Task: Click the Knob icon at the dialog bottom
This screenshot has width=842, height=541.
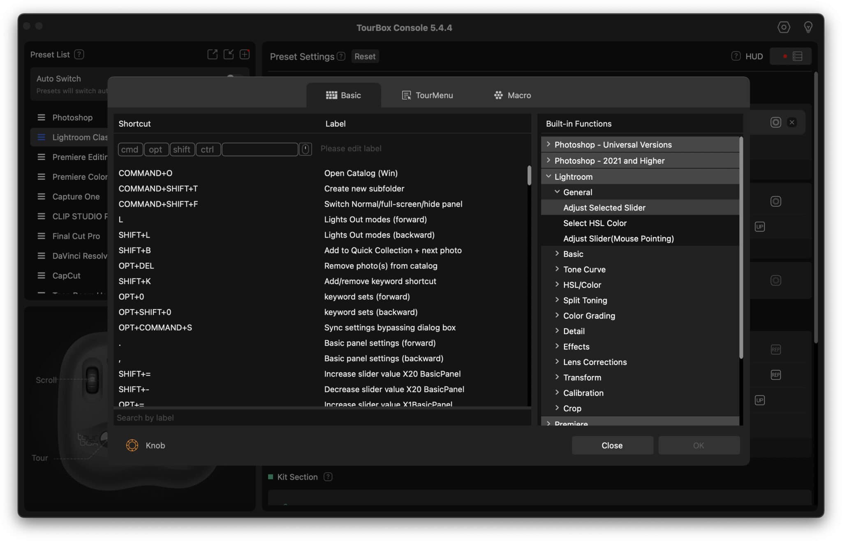Action: tap(132, 445)
